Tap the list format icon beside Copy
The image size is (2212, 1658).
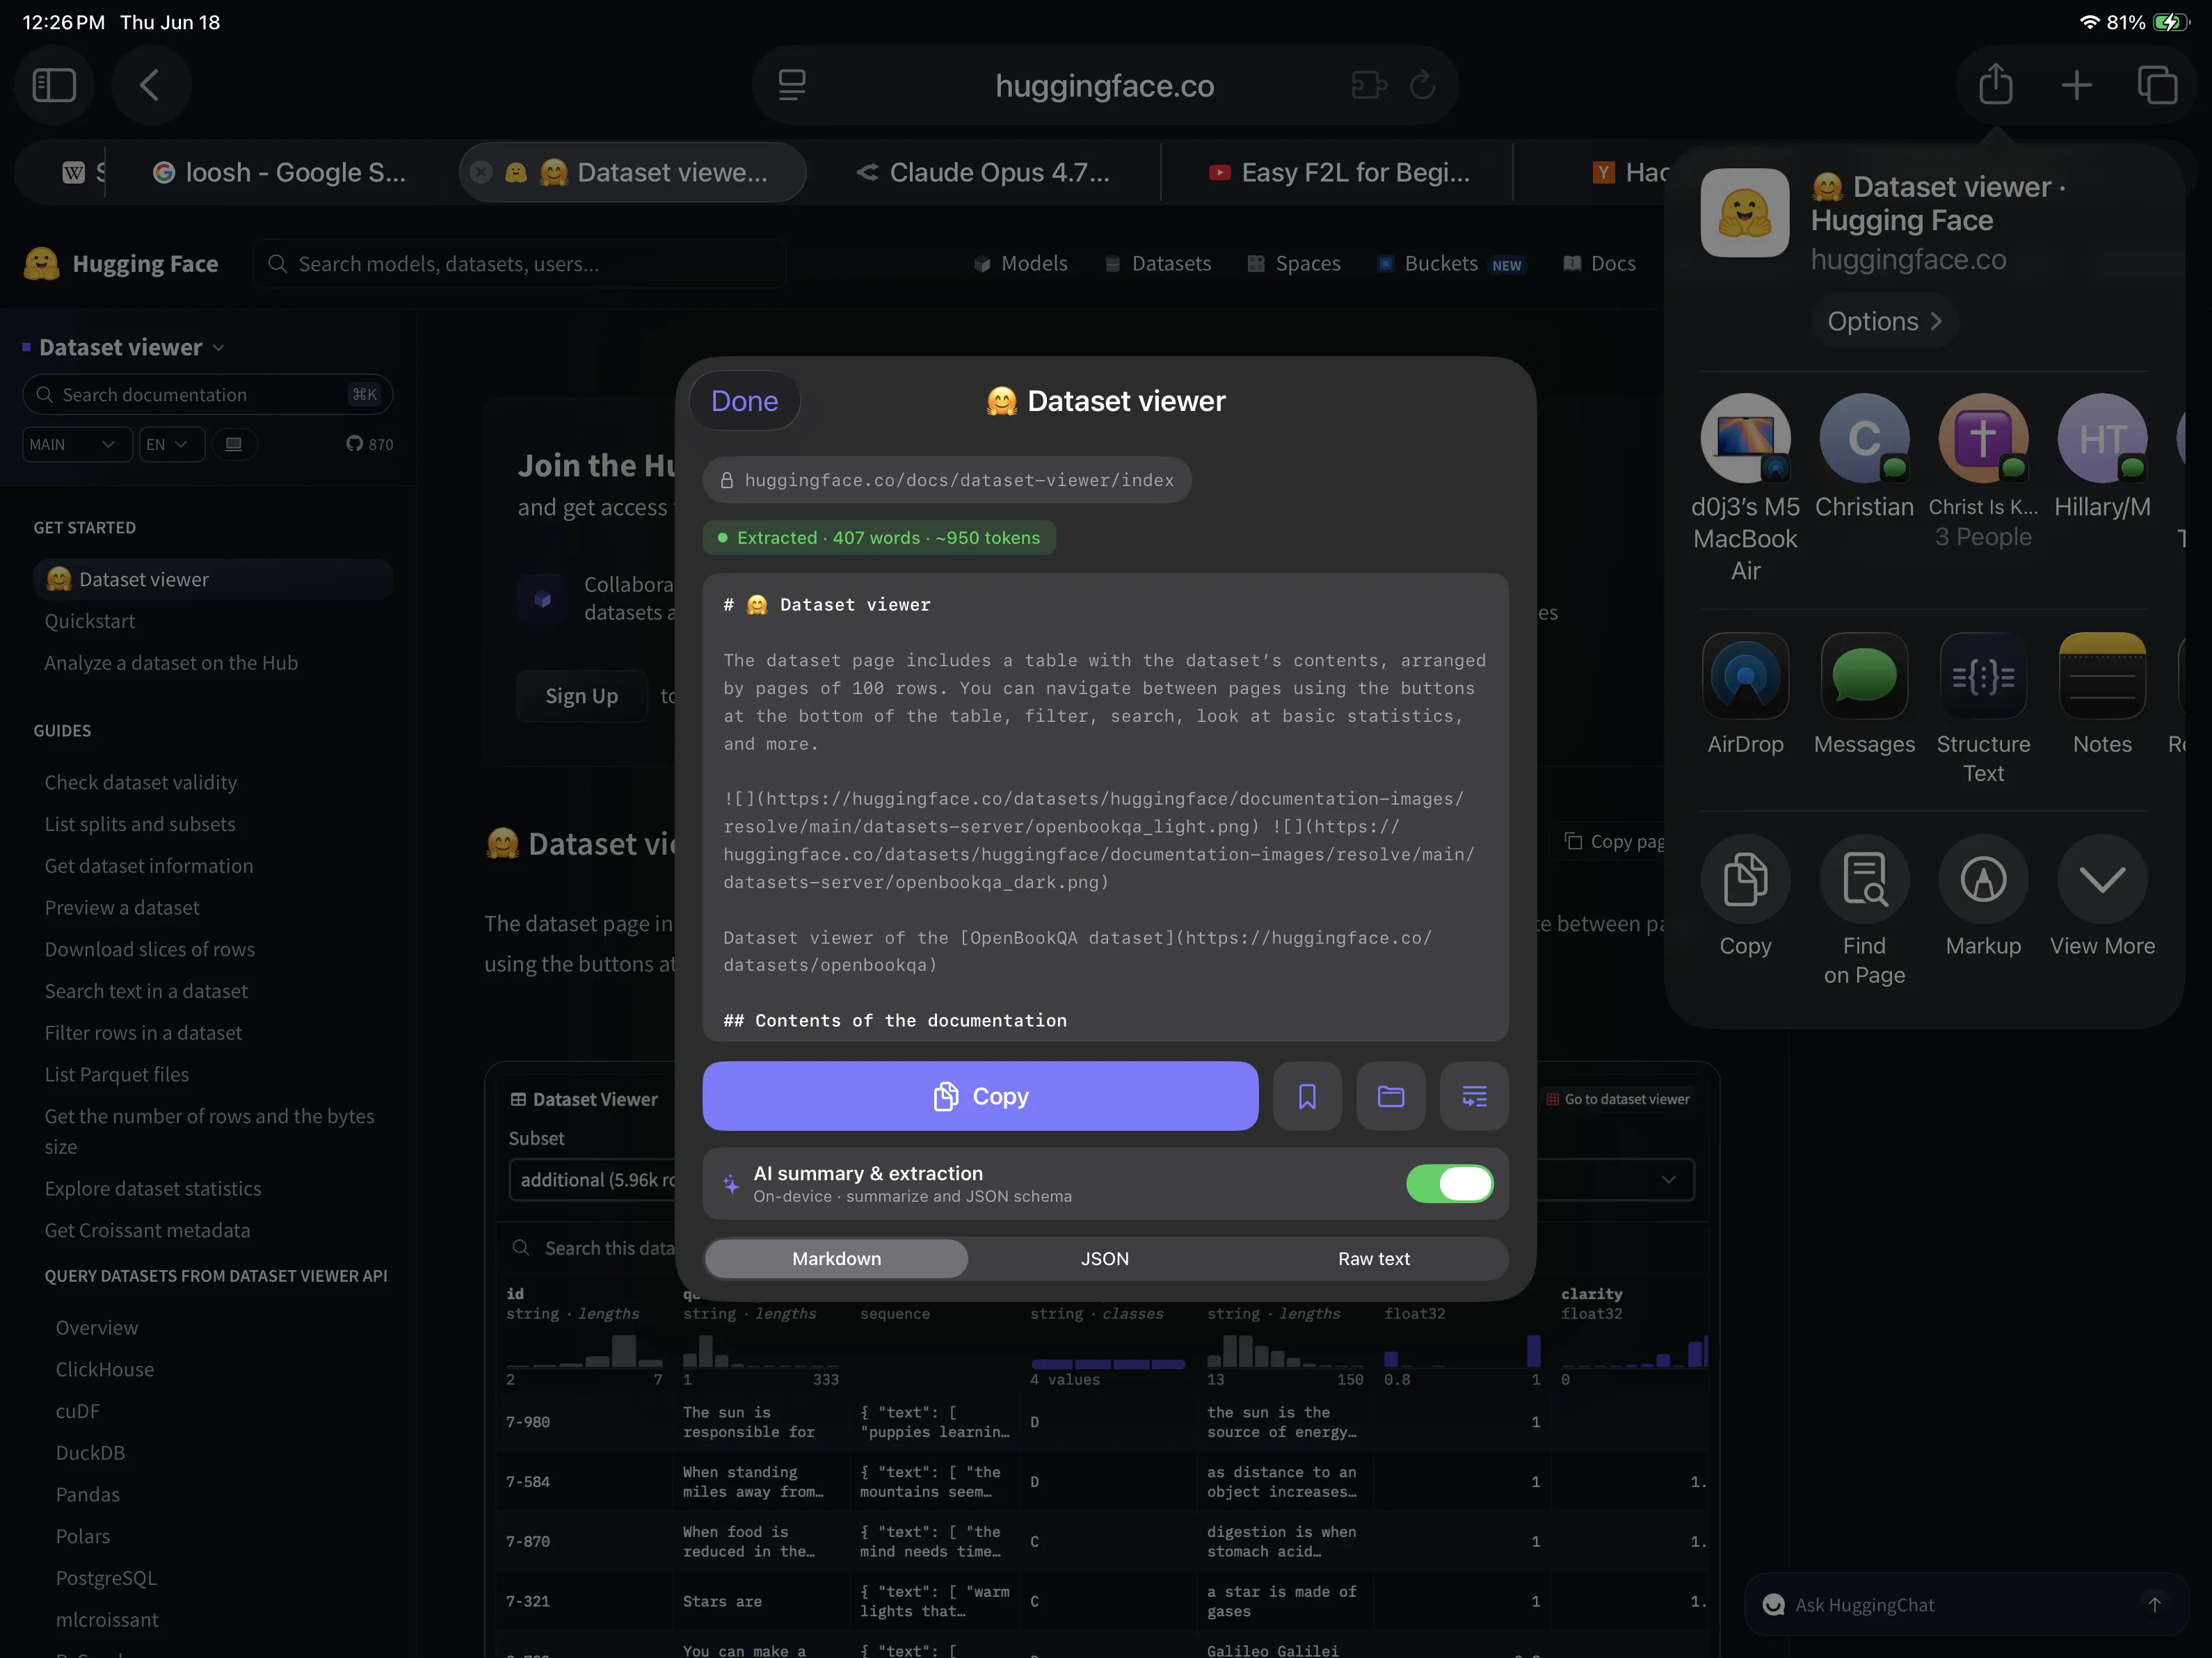pos(1474,1096)
